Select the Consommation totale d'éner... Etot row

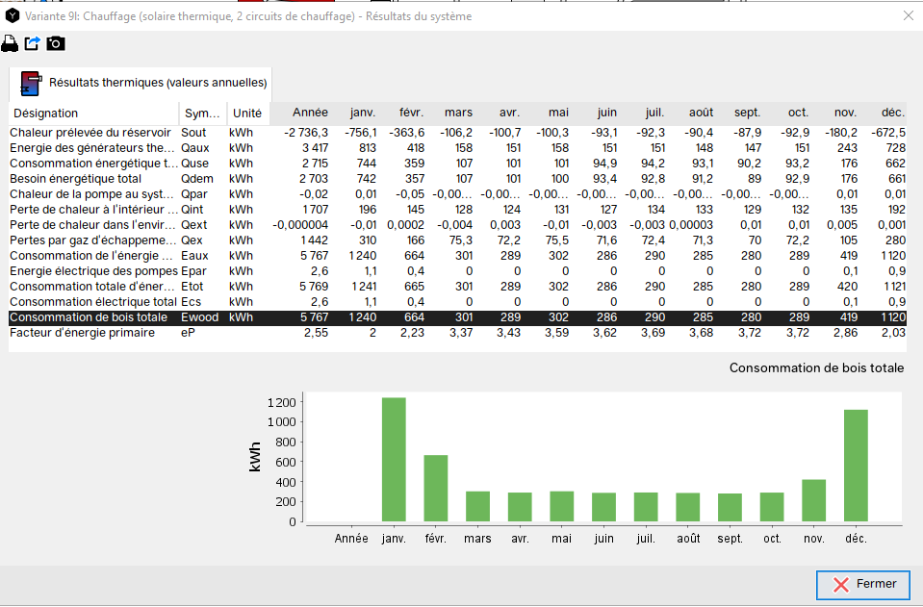[x=457, y=287]
